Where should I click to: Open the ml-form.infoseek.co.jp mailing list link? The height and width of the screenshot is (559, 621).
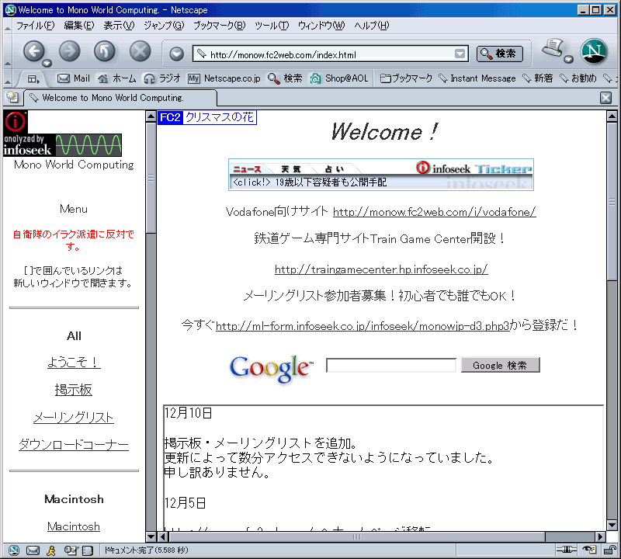click(363, 326)
